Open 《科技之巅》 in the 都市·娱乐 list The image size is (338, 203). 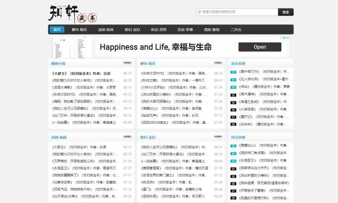point(173,80)
